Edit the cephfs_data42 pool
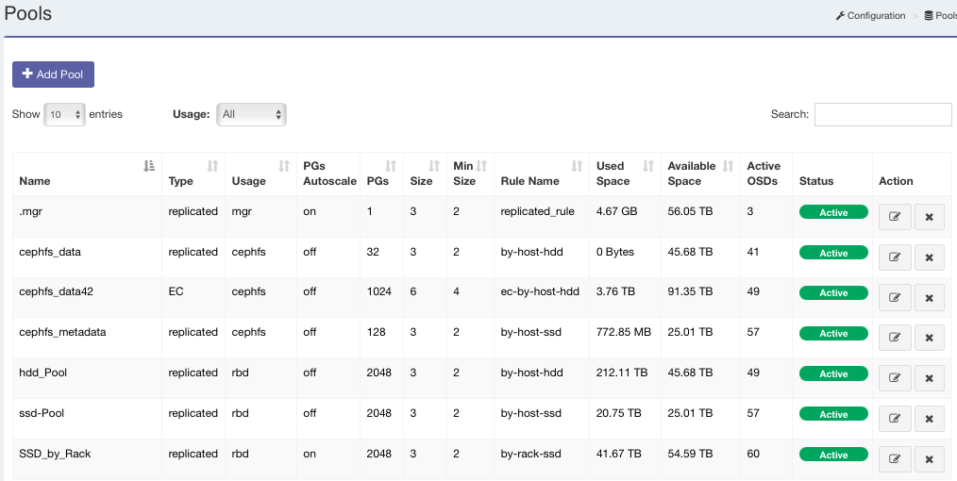Screen dimensions: 957x481 tap(894, 298)
